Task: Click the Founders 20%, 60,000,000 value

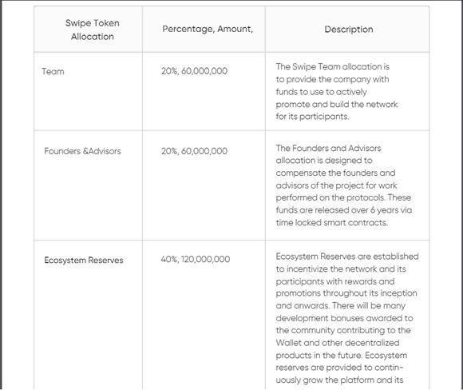Action: pos(194,151)
